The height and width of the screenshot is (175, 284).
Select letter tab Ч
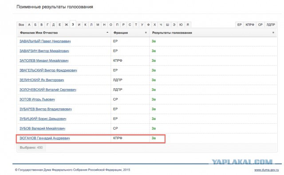click(161, 25)
